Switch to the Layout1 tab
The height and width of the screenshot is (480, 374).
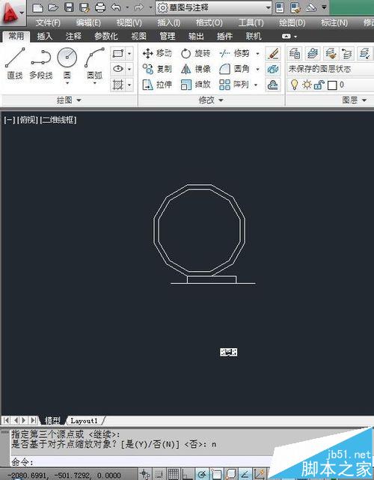pos(84,421)
